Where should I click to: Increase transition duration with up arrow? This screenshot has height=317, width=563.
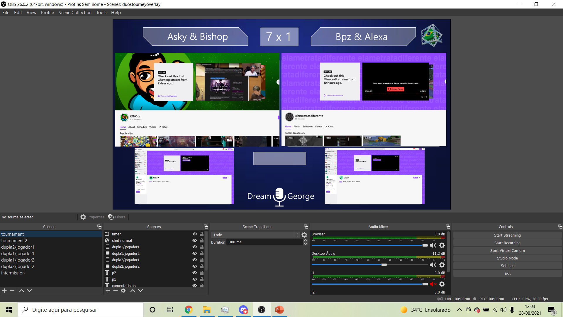(x=305, y=240)
